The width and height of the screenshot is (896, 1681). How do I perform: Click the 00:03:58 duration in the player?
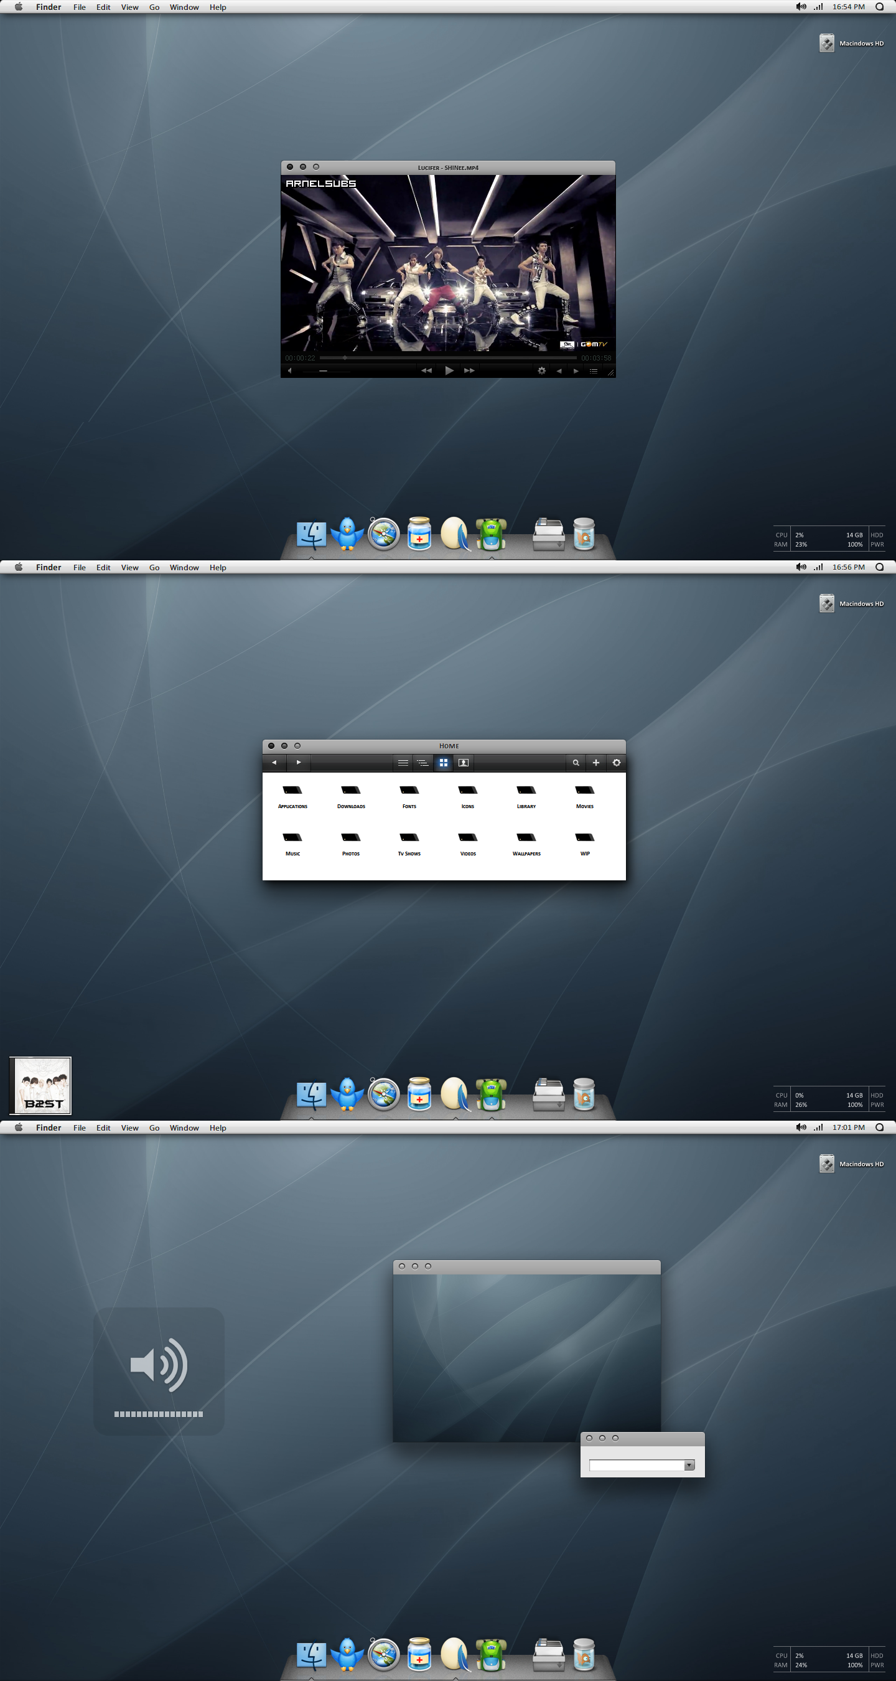[596, 357]
